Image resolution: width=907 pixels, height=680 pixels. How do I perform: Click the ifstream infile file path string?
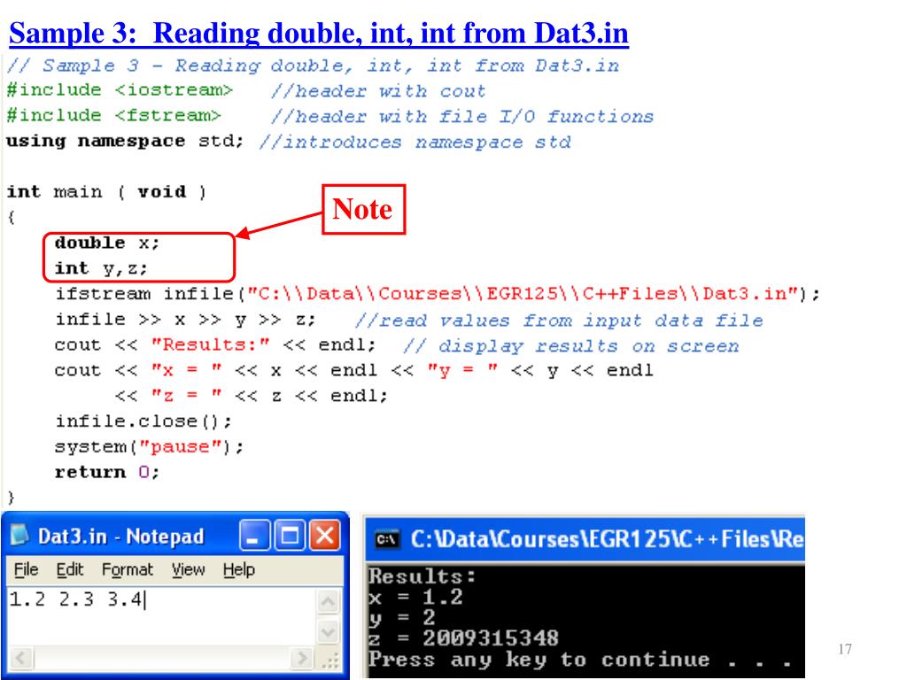tap(523, 294)
